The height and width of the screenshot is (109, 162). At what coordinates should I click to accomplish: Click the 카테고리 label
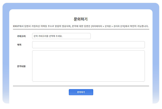(21, 36)
